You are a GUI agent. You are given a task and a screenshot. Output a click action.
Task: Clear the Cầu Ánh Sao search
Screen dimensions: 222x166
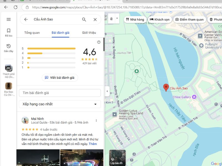coord(95,19)
